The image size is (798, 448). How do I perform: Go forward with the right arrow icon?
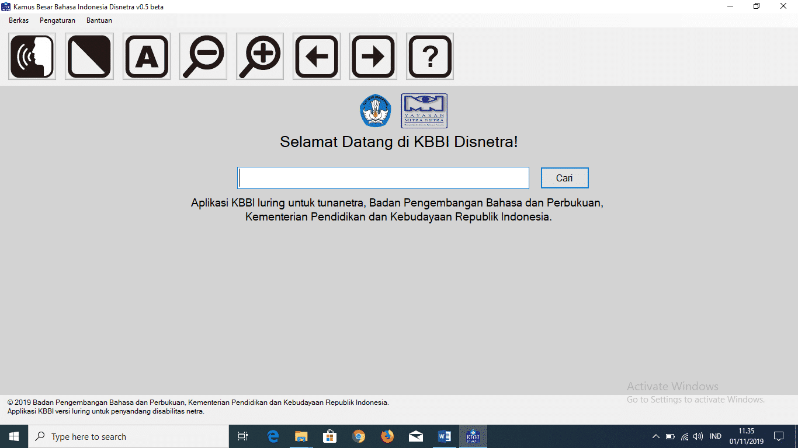(x=373, y=57)
